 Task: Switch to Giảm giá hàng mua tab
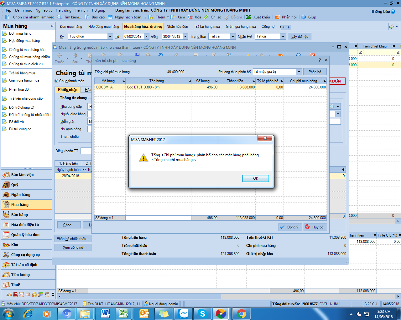(241, 27)
